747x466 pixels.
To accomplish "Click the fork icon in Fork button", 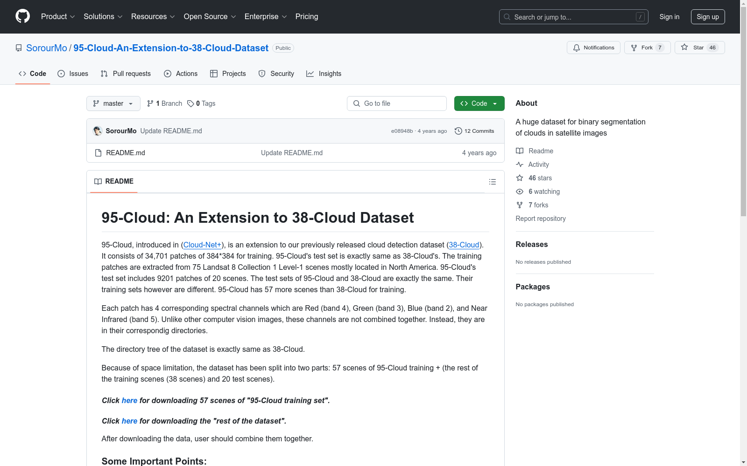I will [634, 48].
